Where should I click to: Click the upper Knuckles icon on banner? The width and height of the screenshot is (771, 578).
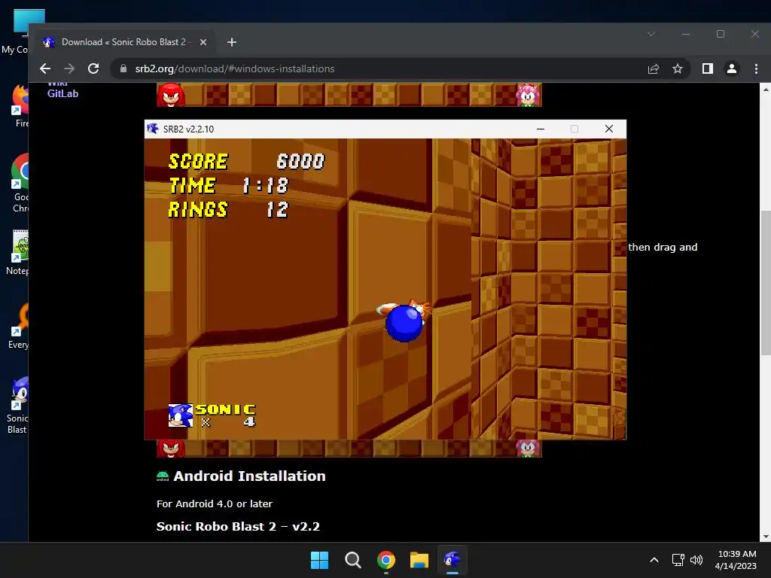coord(171,94)
